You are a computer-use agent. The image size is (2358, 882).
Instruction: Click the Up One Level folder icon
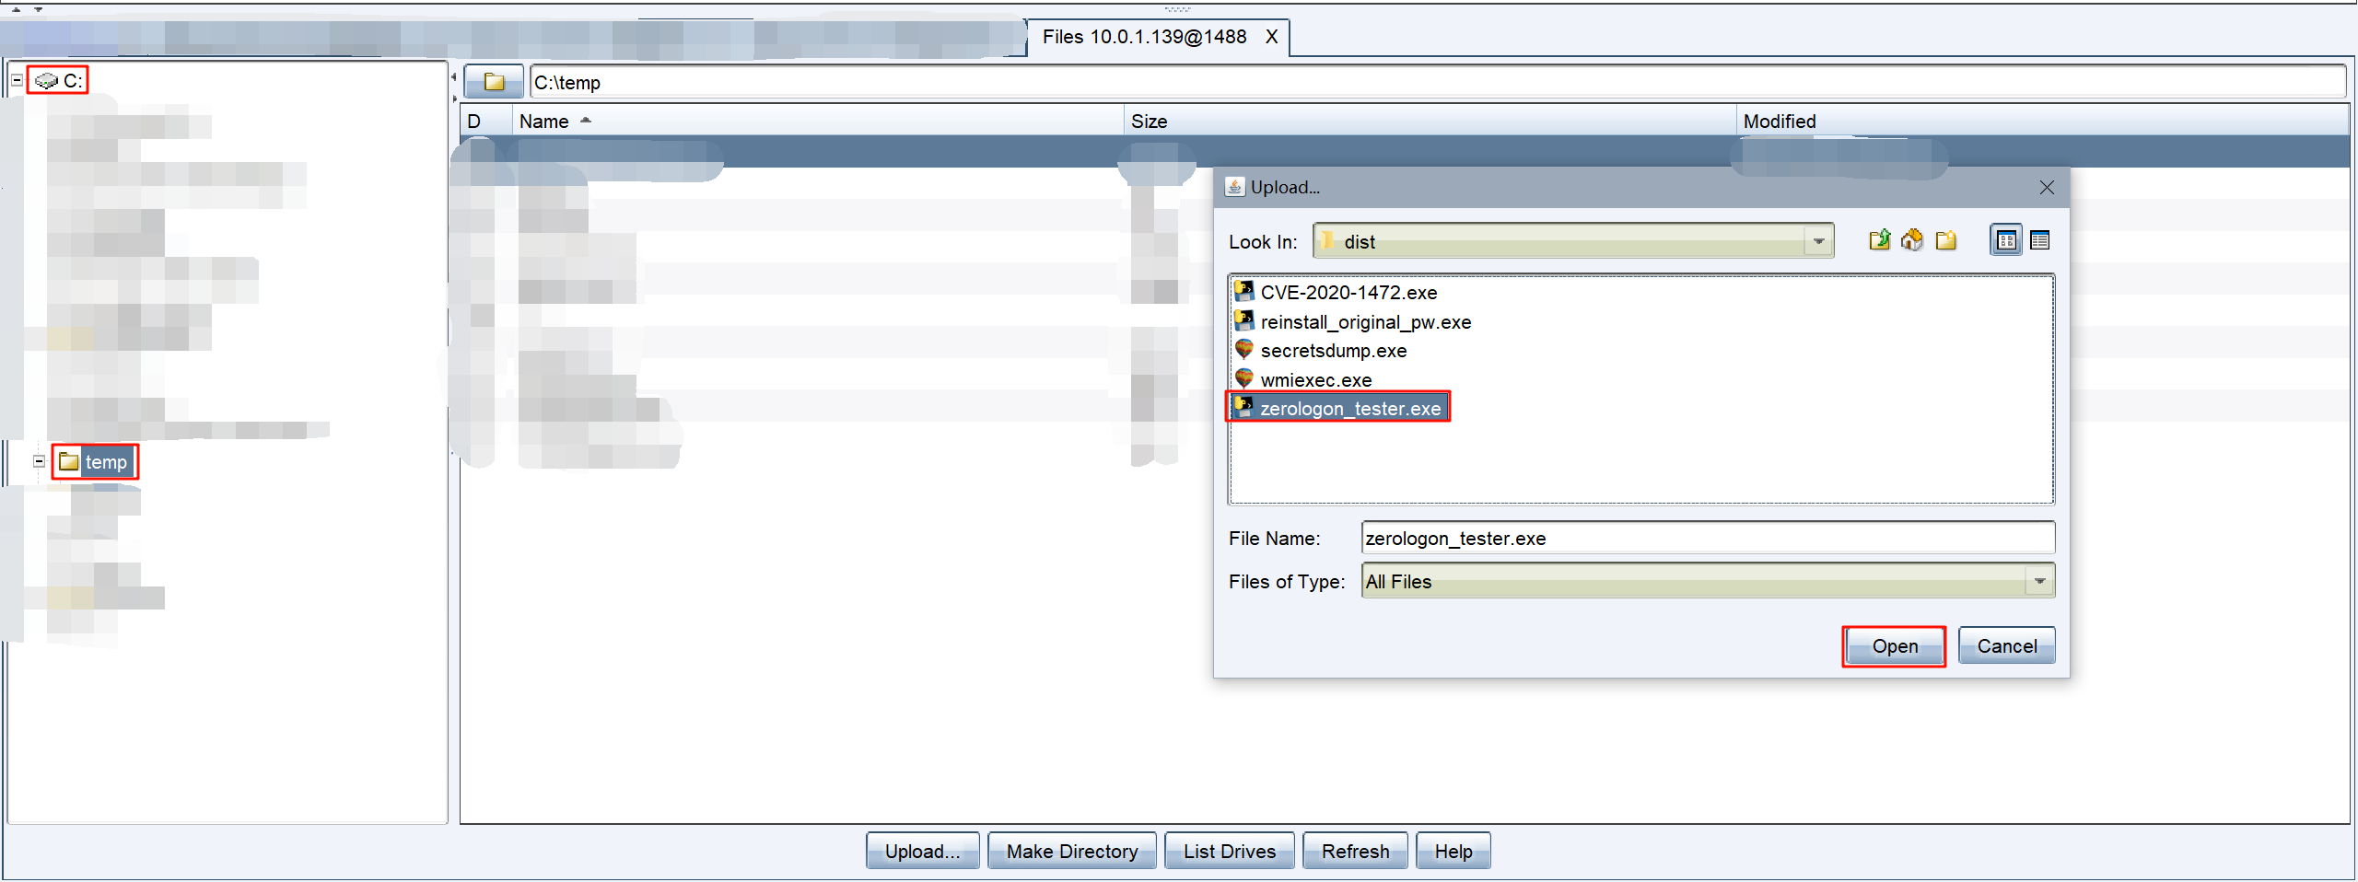click(x=1879, y=241)
